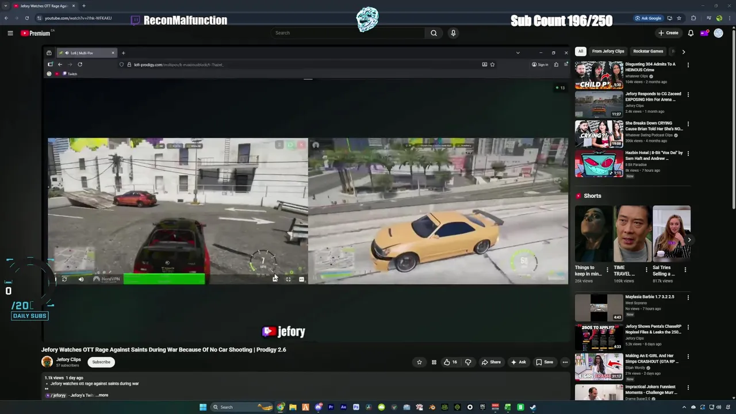This screenshot has height=414, width=736.
Task: Open Jefory Responds to CG Zaceed video
Action: tap(599, 105)
